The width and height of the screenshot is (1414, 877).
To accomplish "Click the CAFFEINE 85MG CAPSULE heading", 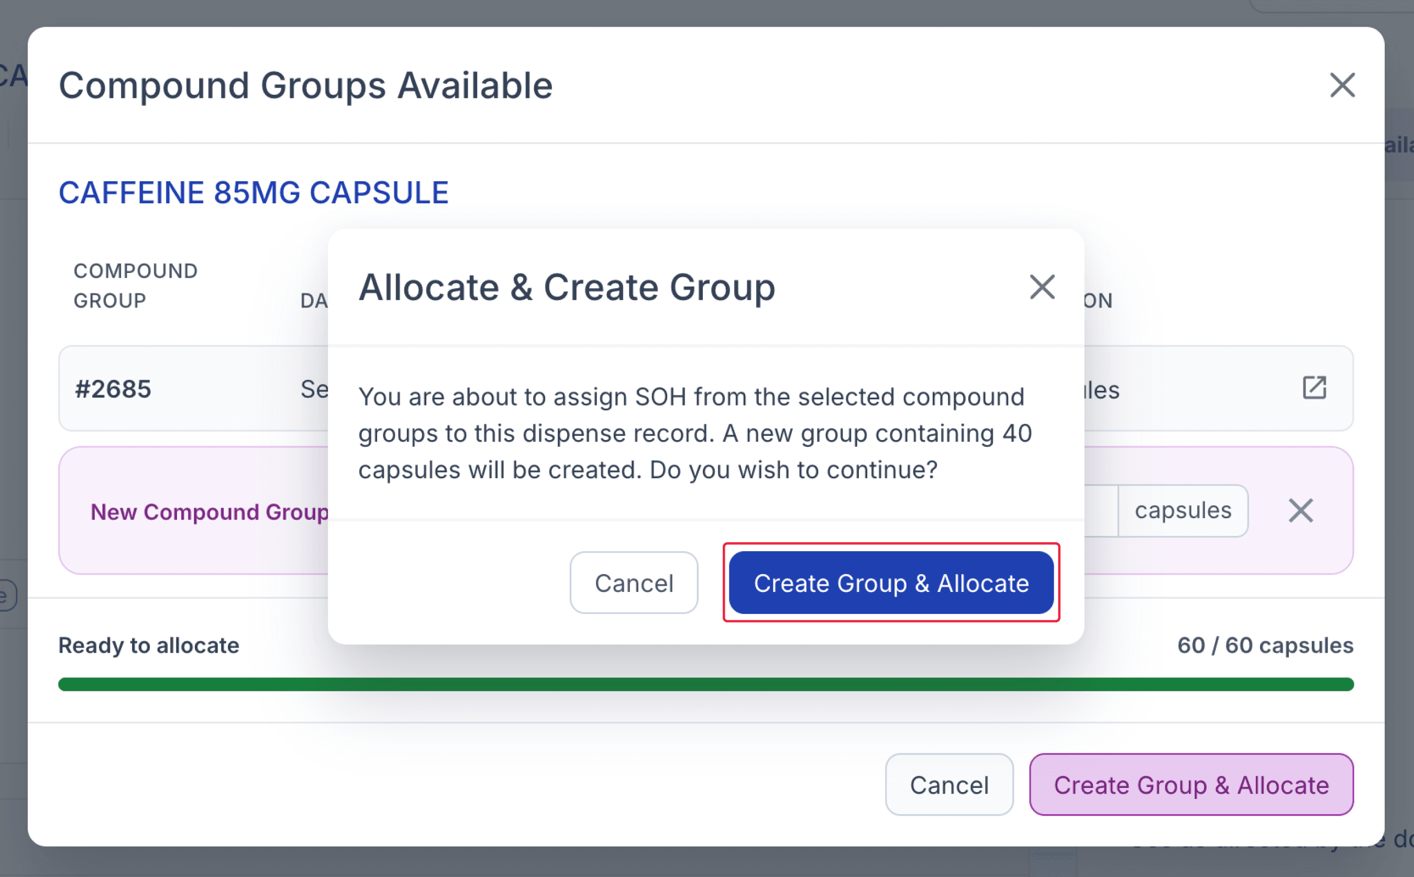I will point(254,193).
